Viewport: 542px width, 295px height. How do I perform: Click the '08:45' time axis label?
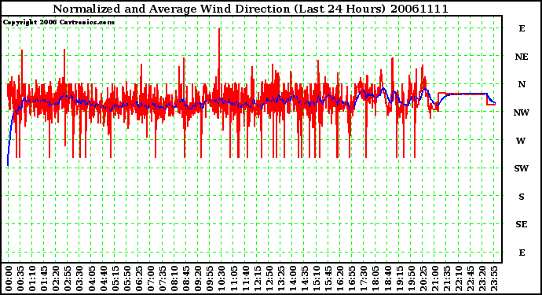(186, 278)
